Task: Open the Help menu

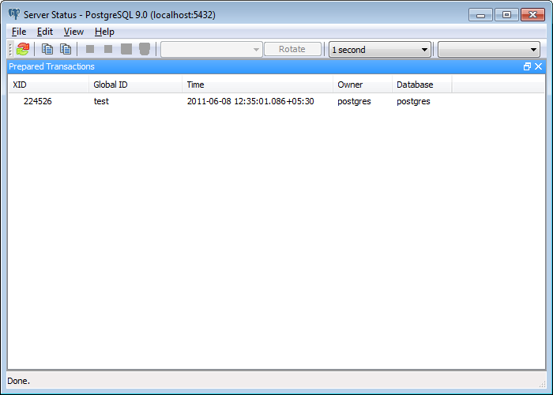Action: tap(104, 32)
